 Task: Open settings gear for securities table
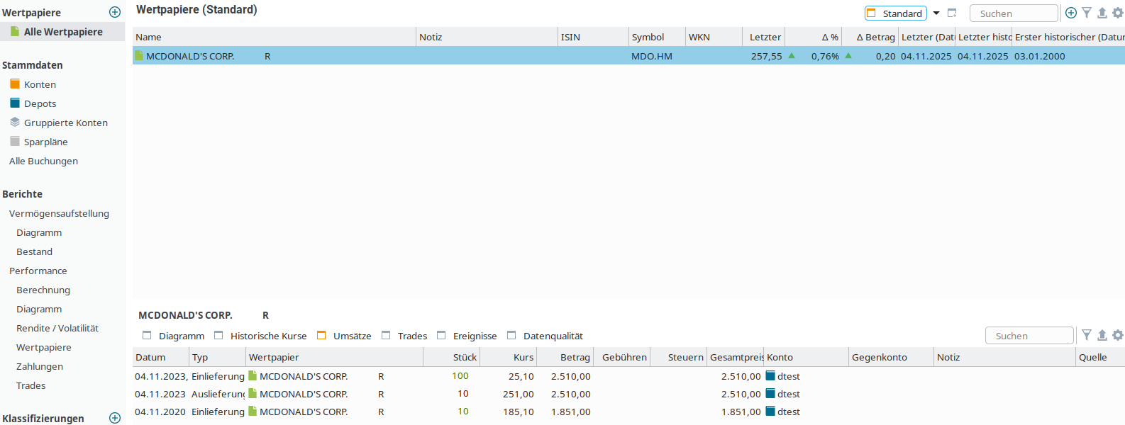click(x=1118, y=13)
